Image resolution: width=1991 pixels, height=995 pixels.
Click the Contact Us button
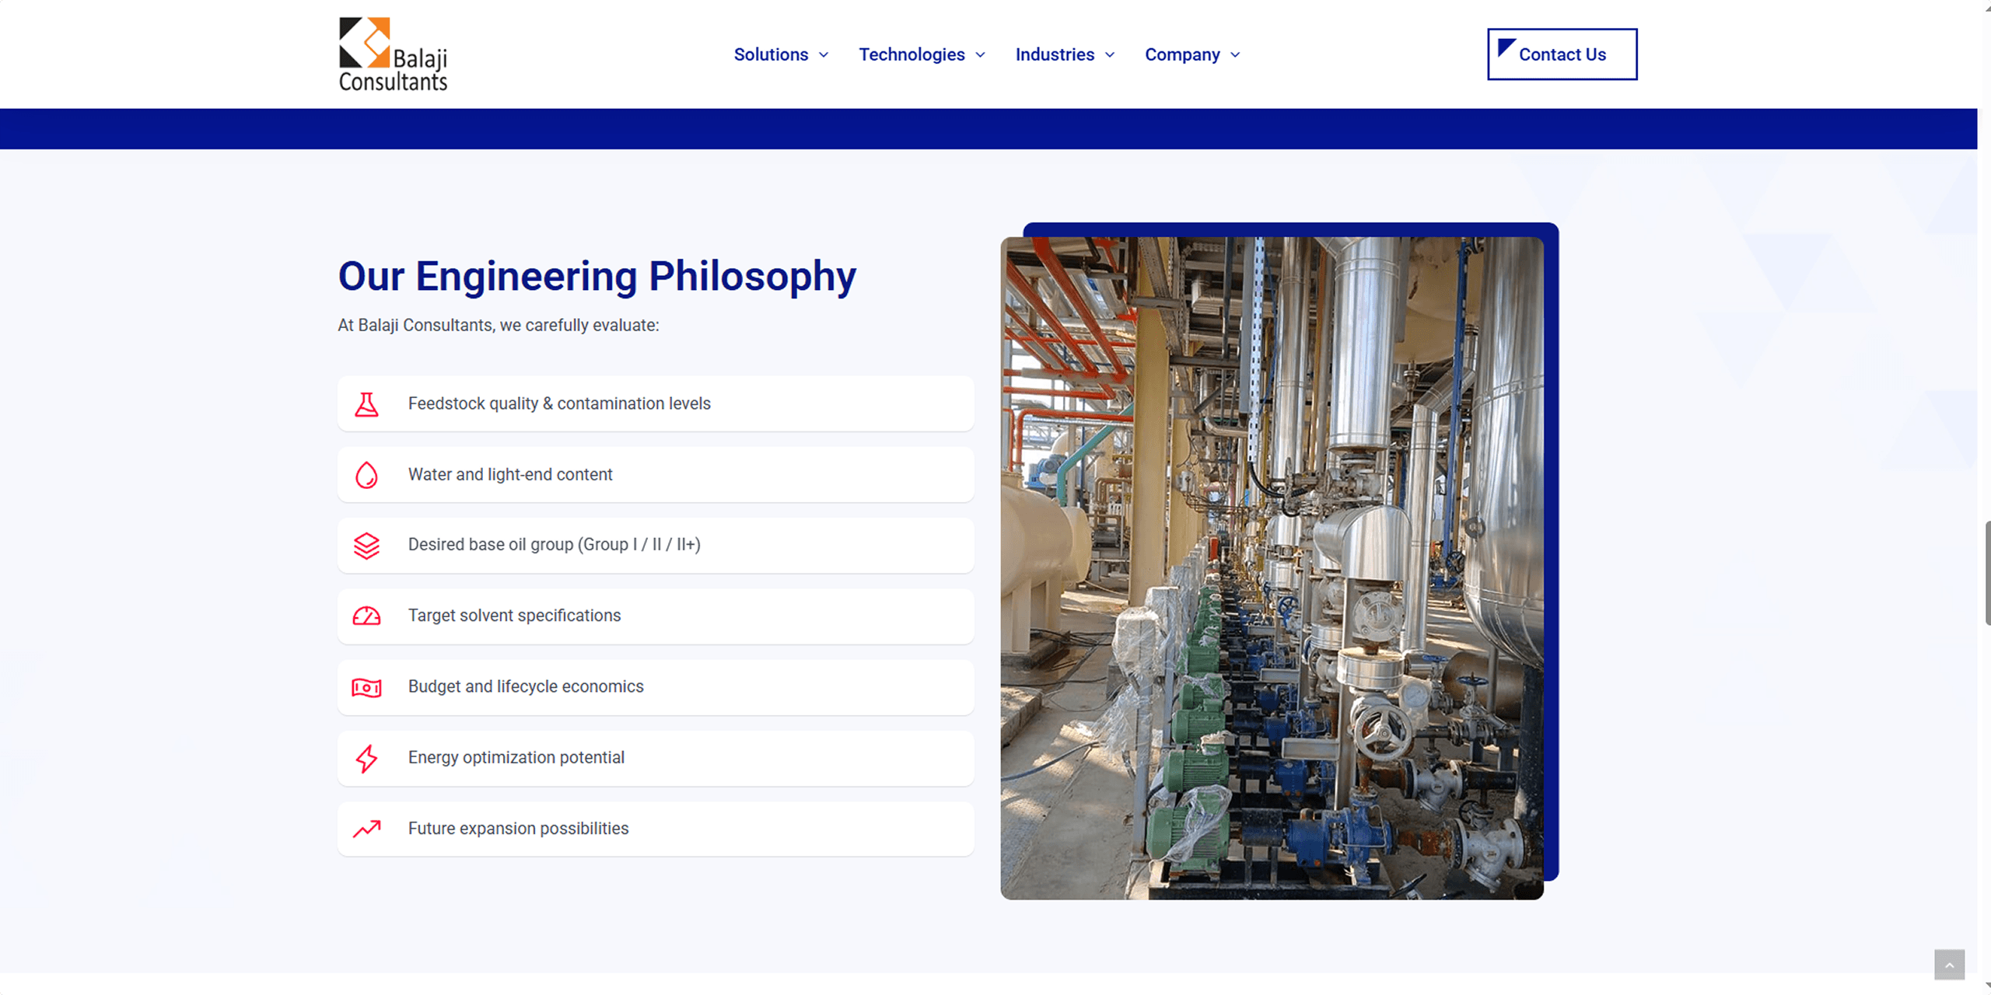[1562, 54]
